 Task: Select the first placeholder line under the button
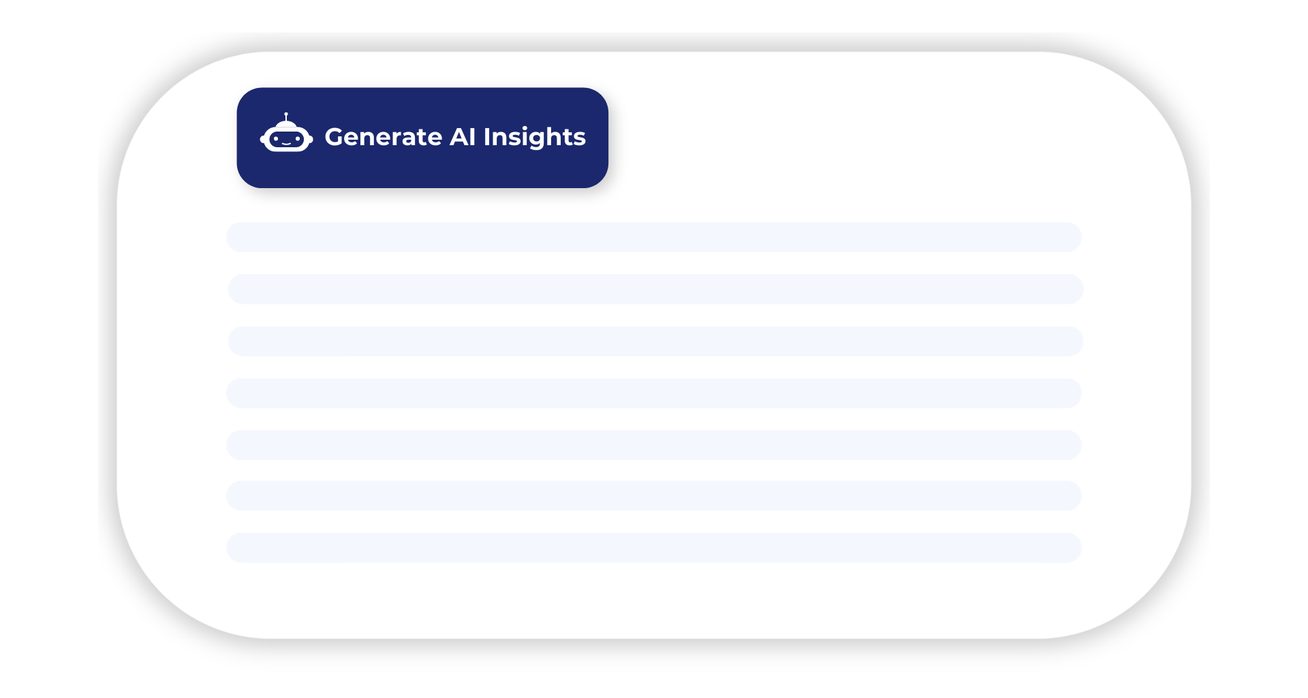(x=654, y=237)
